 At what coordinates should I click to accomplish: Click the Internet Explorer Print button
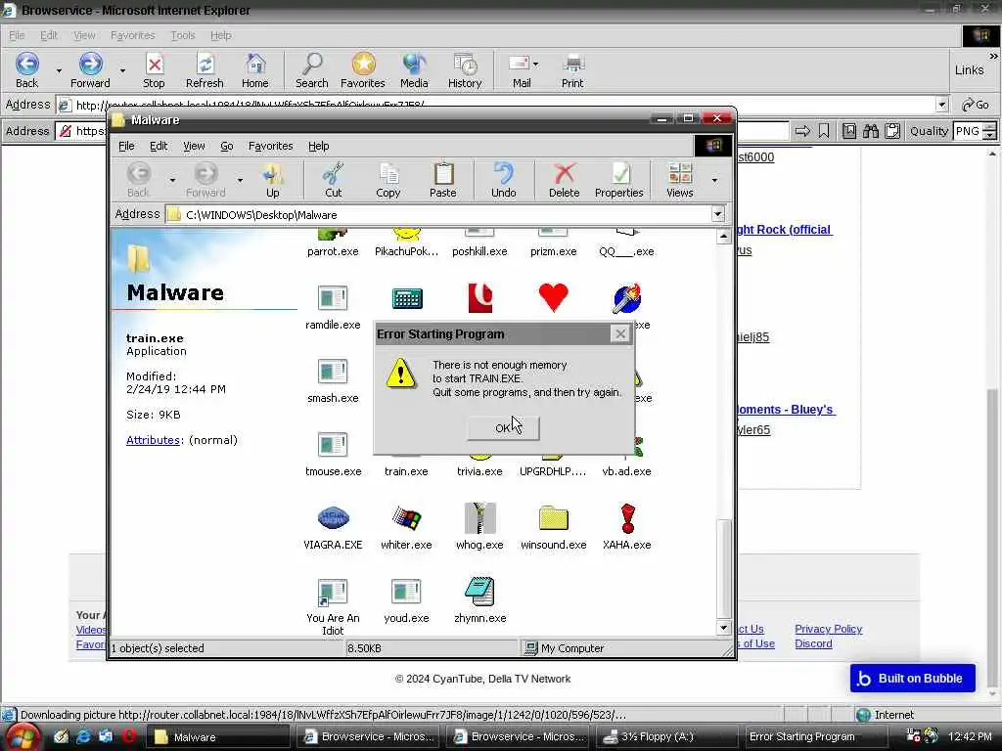coord(572,70)
